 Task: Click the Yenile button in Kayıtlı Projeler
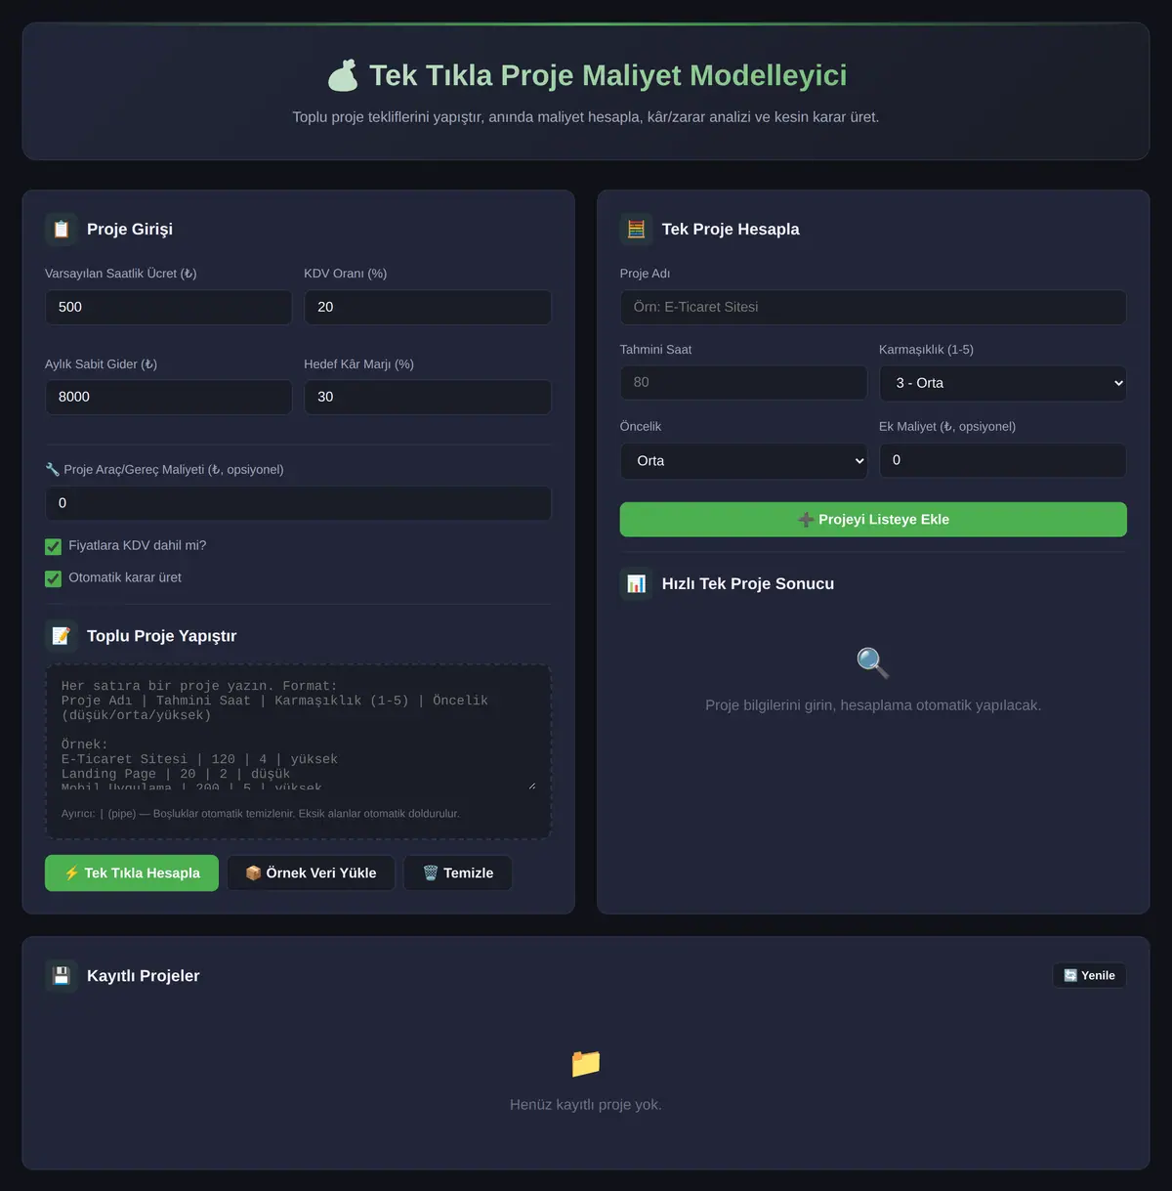[x=1089, y=975]
